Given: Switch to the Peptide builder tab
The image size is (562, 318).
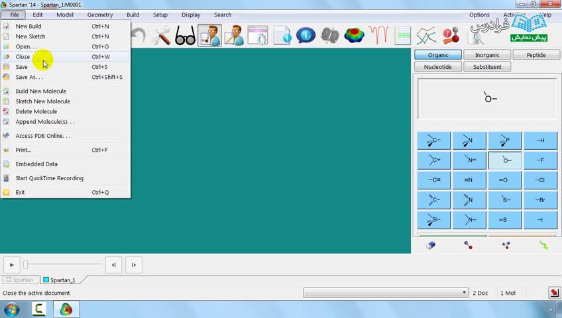Looking at the screenshot, I should click(536, 55).
